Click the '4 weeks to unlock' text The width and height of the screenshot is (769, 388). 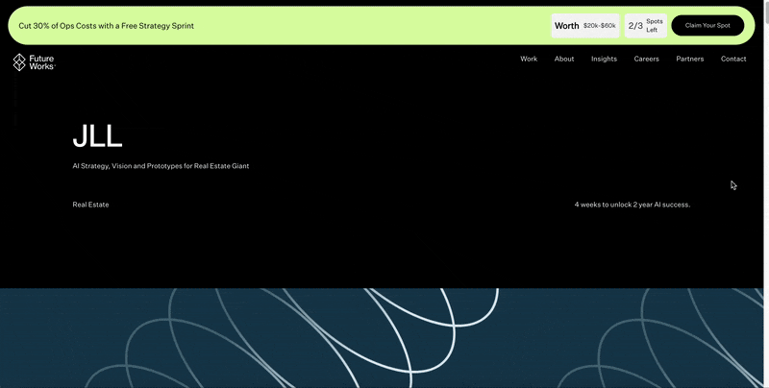click(633, 205)
